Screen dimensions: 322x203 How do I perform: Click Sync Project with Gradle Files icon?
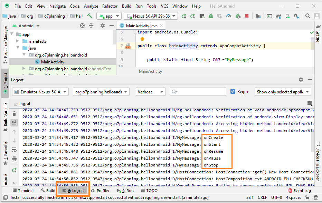click(x=278, y=16)
